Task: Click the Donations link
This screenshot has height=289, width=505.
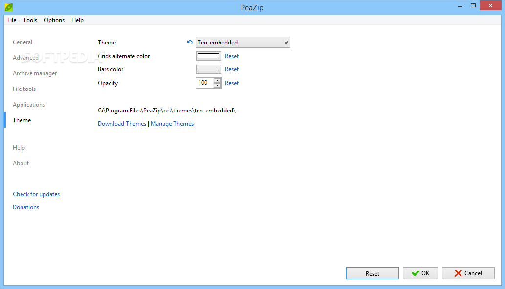Action: point(26,207)
